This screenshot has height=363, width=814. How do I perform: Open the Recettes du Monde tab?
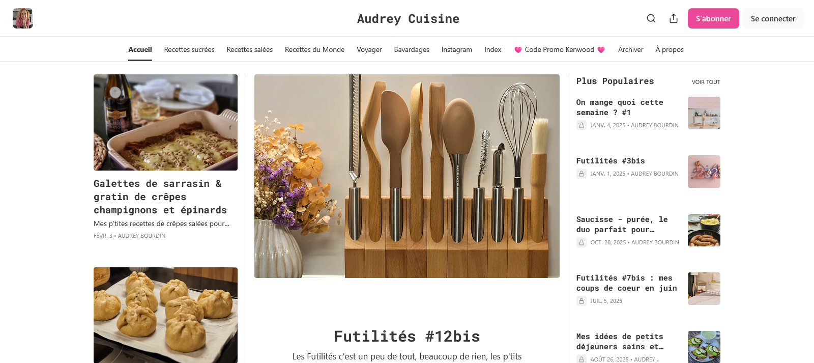click(x=314, y=49)
